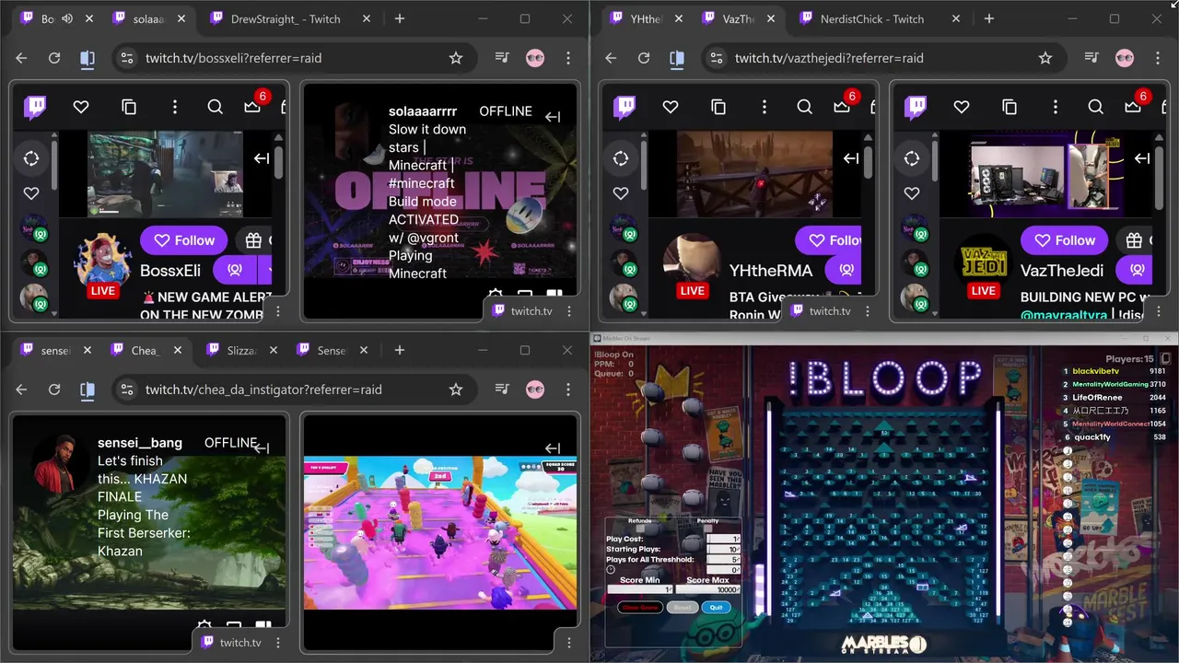Image resolution: width=1179 pixels, height=663 pixels.
Task: Open three-dot menu in YHtheRMA pane header
Action: (x=765, y=108)
